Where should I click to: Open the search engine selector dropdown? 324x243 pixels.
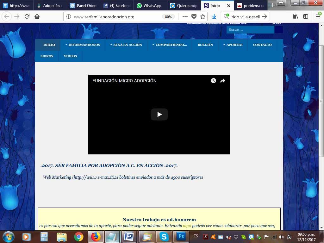[x=226, y=16]
